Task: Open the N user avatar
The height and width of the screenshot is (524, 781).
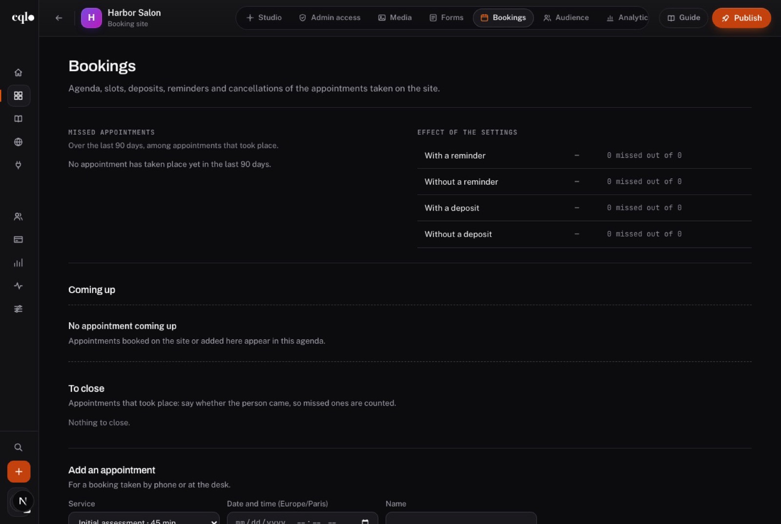Action: pyautogui.click(x=22, y=501)
